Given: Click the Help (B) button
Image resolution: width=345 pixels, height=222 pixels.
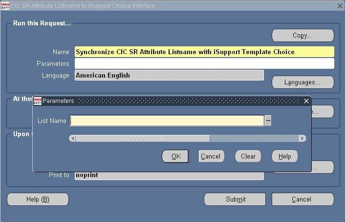Looking at the screenshot, I should click(x=38, y=200).
